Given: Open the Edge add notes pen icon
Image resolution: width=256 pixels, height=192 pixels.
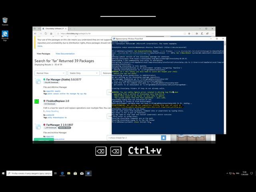Looking at the screenshot, I should (202, 34).
